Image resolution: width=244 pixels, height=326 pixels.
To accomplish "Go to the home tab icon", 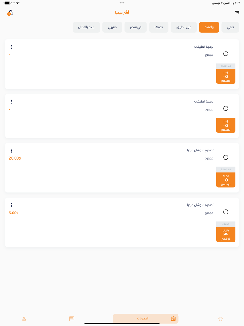I will 220,318.
